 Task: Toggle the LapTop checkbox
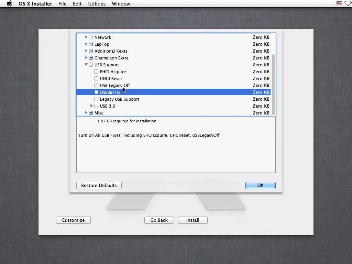click(91, 44)
